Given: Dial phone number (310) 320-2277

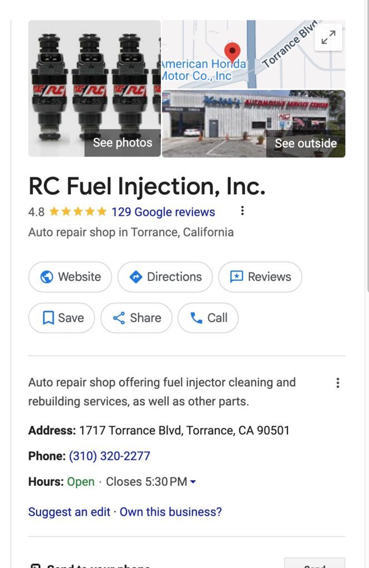Looking at the screenshot, I should click(109, 456).
